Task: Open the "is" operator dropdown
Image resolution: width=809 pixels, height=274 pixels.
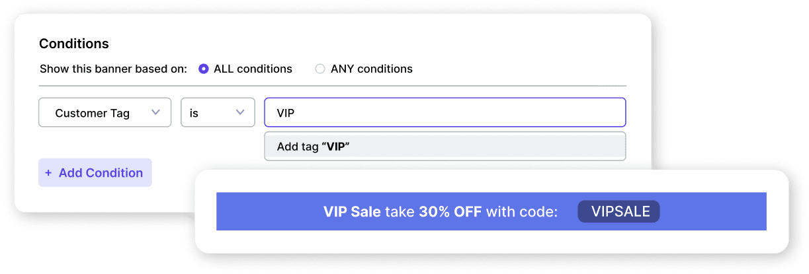Action: 218,113
